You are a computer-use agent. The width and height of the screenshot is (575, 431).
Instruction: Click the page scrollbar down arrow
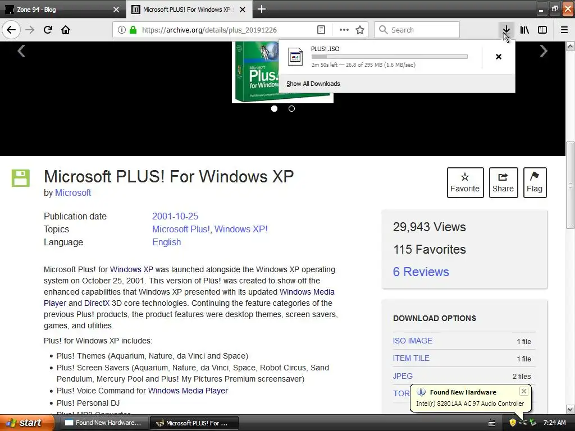tap(571, 409)
